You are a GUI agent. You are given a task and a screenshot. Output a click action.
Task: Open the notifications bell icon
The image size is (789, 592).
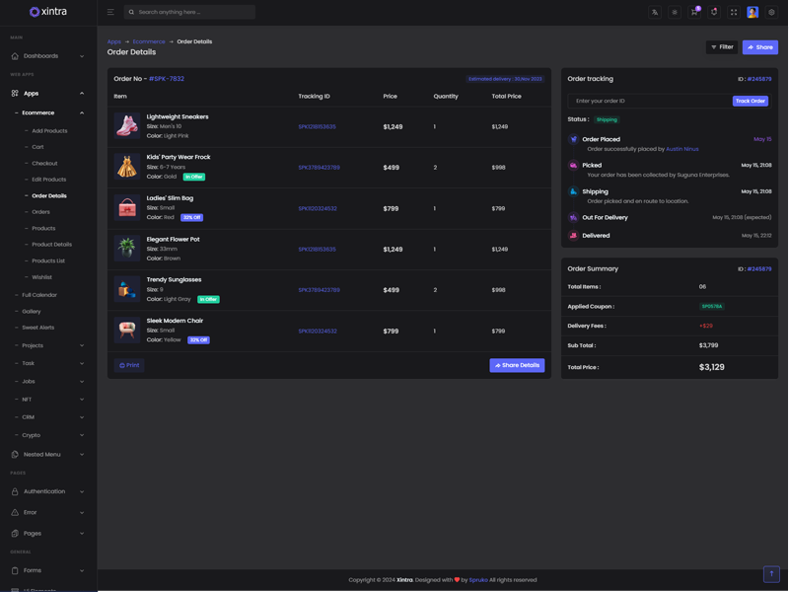714,13
